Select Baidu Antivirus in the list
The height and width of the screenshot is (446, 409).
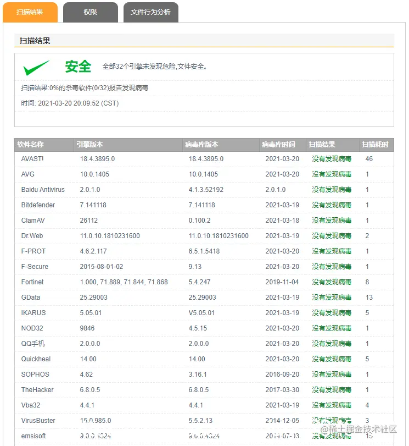43,189
